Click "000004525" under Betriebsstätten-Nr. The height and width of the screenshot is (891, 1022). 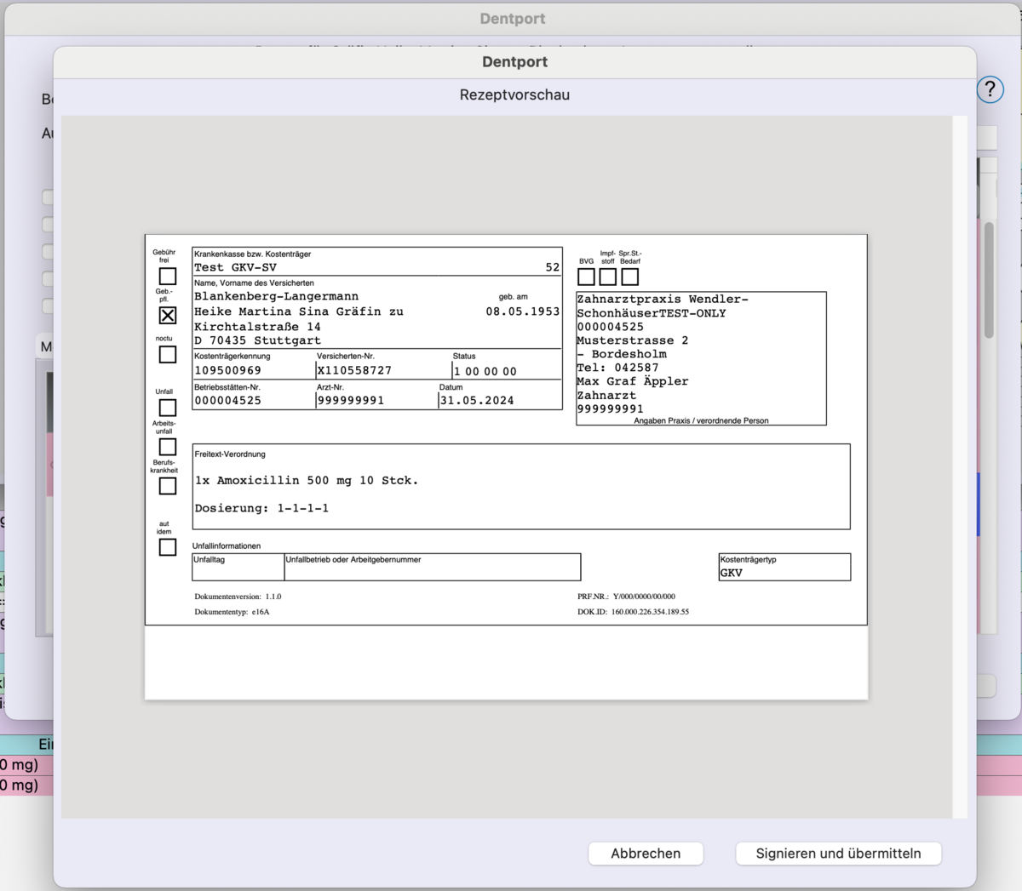pos(227,400)
